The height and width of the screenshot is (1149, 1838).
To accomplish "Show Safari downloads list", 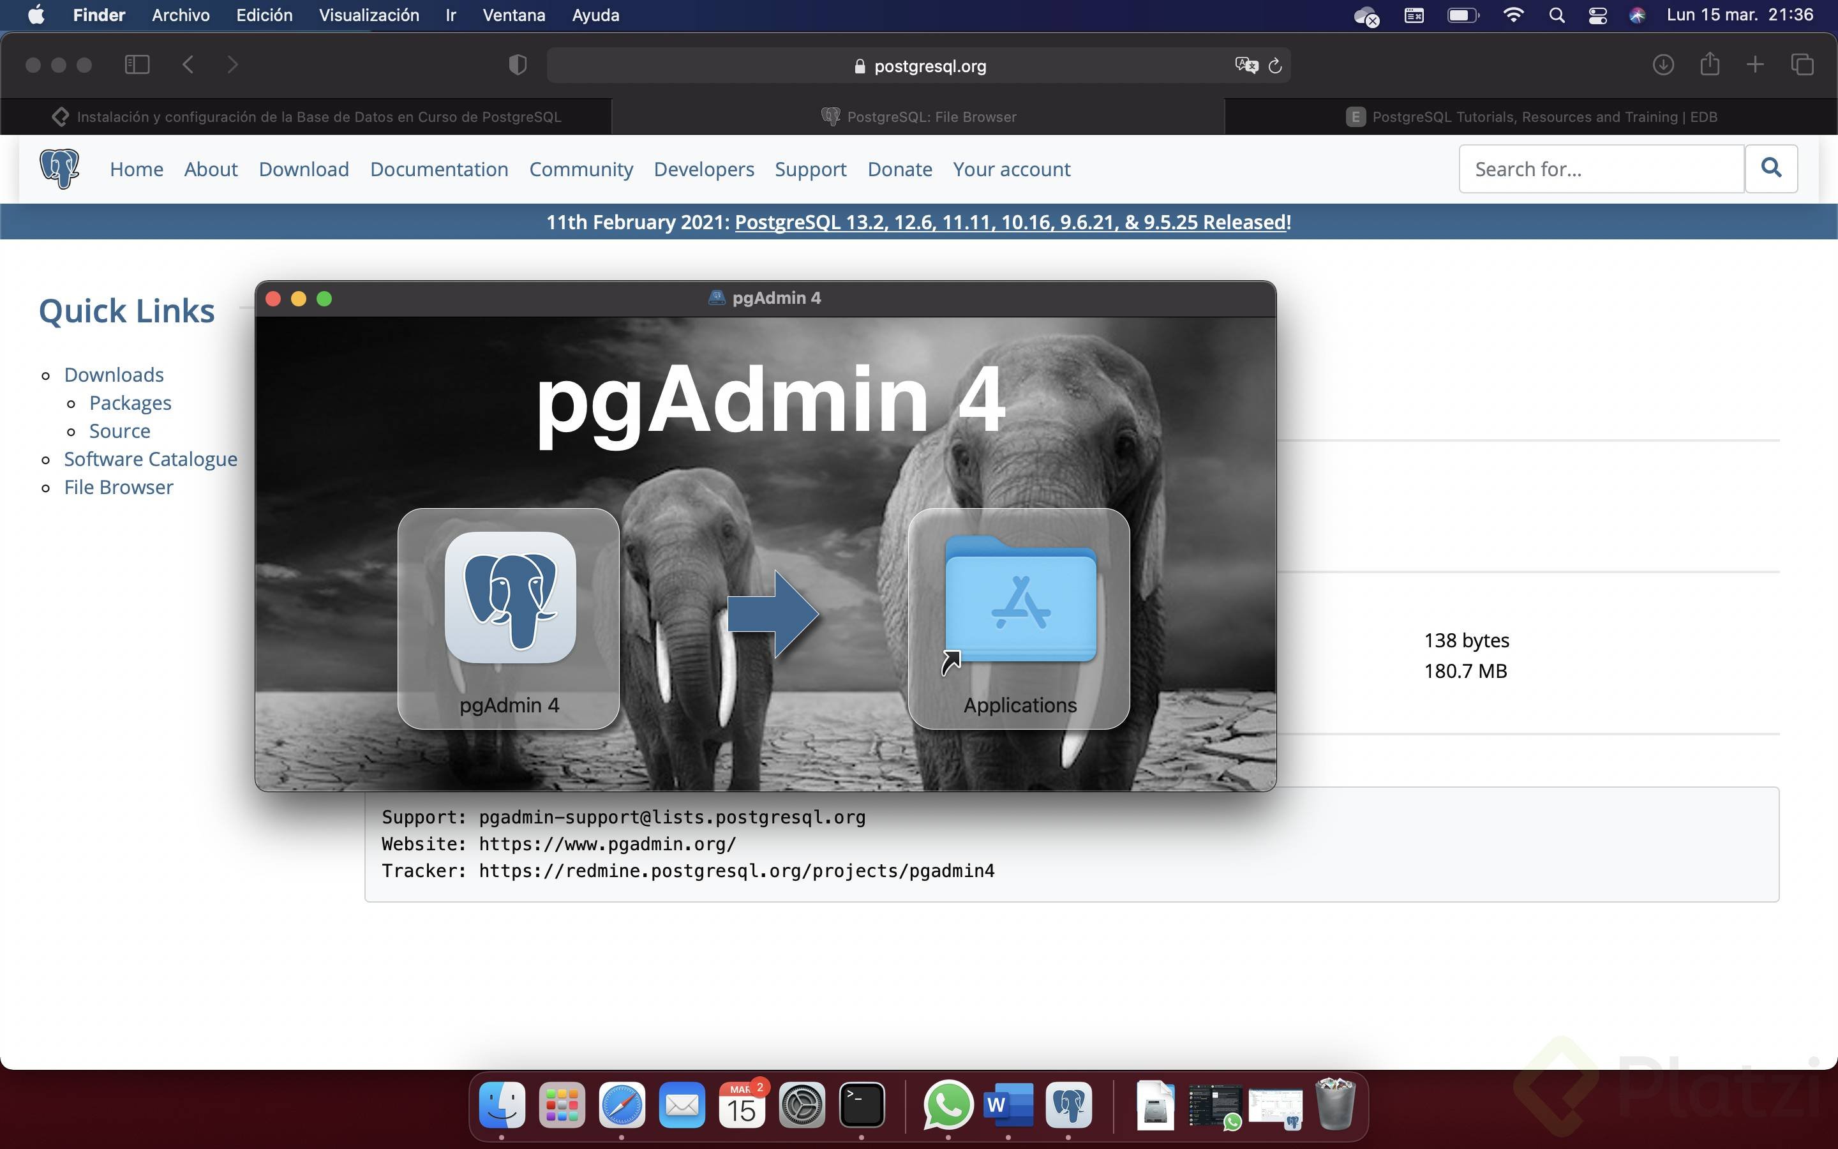I will click(1662, 64).
